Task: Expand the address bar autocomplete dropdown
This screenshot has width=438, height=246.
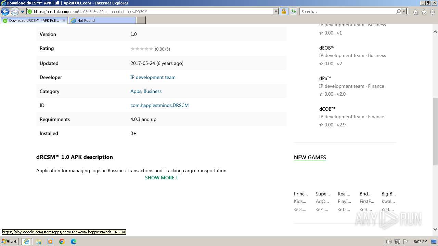Action: [276, 12]
